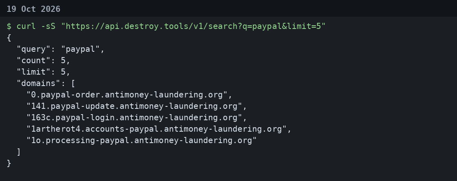
Task: Click domain 1o.processing-paypal.antimoney-laundering.org
Action: click(142, 140)
